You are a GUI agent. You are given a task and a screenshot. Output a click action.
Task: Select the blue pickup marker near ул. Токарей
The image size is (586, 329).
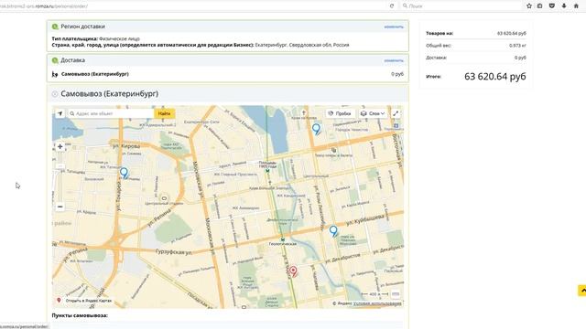point(125,173)
